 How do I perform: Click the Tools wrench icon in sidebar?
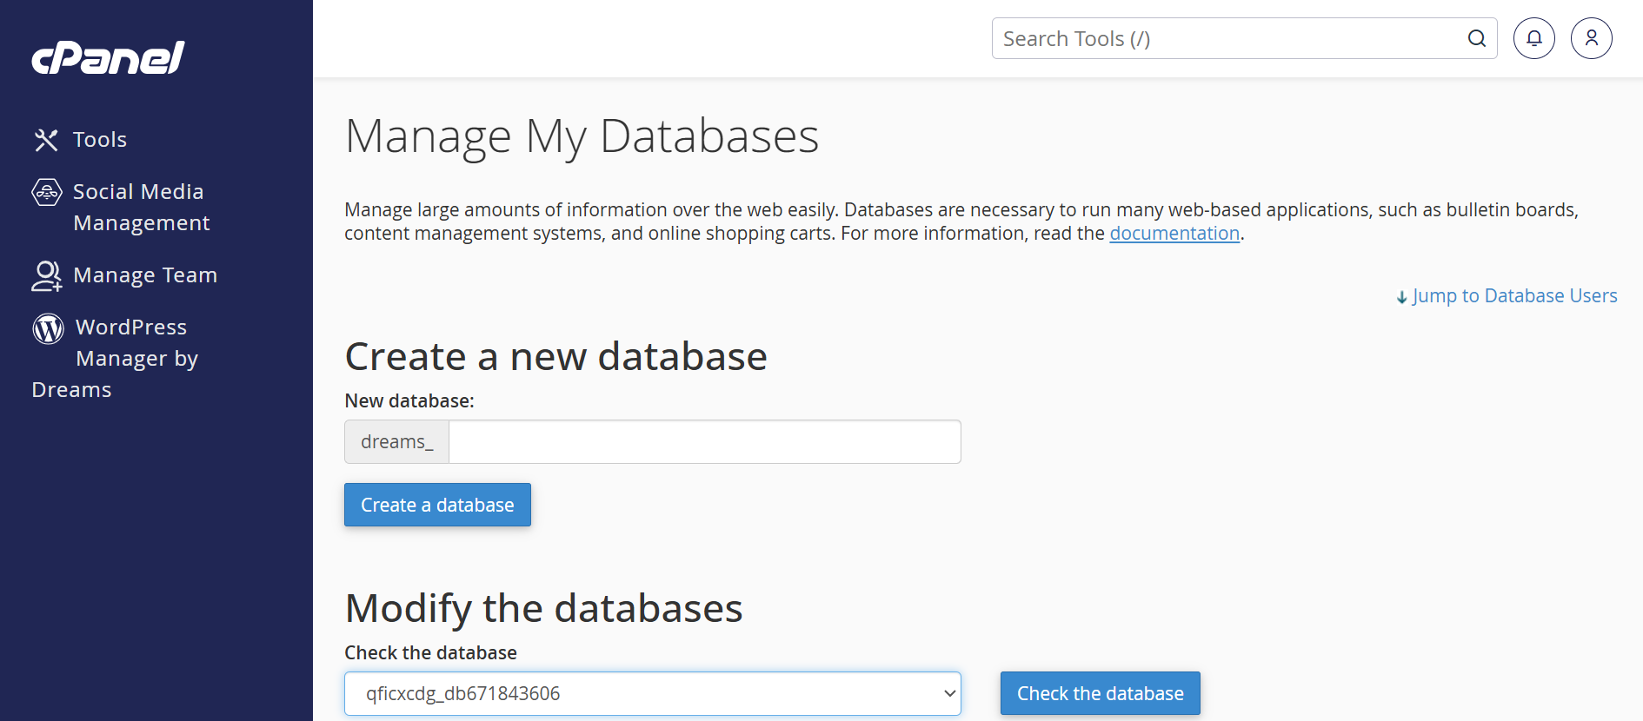coord(46,140)
